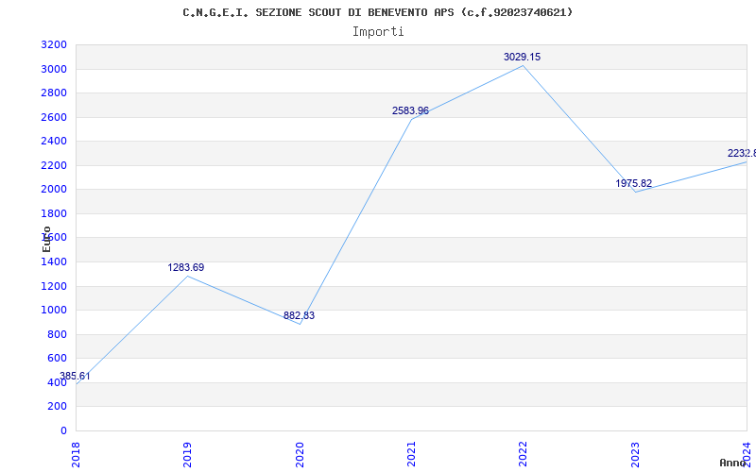Click the 1800 y-axis tick
This screenshot has width=756, height=472.
click(x=54, y=214)
